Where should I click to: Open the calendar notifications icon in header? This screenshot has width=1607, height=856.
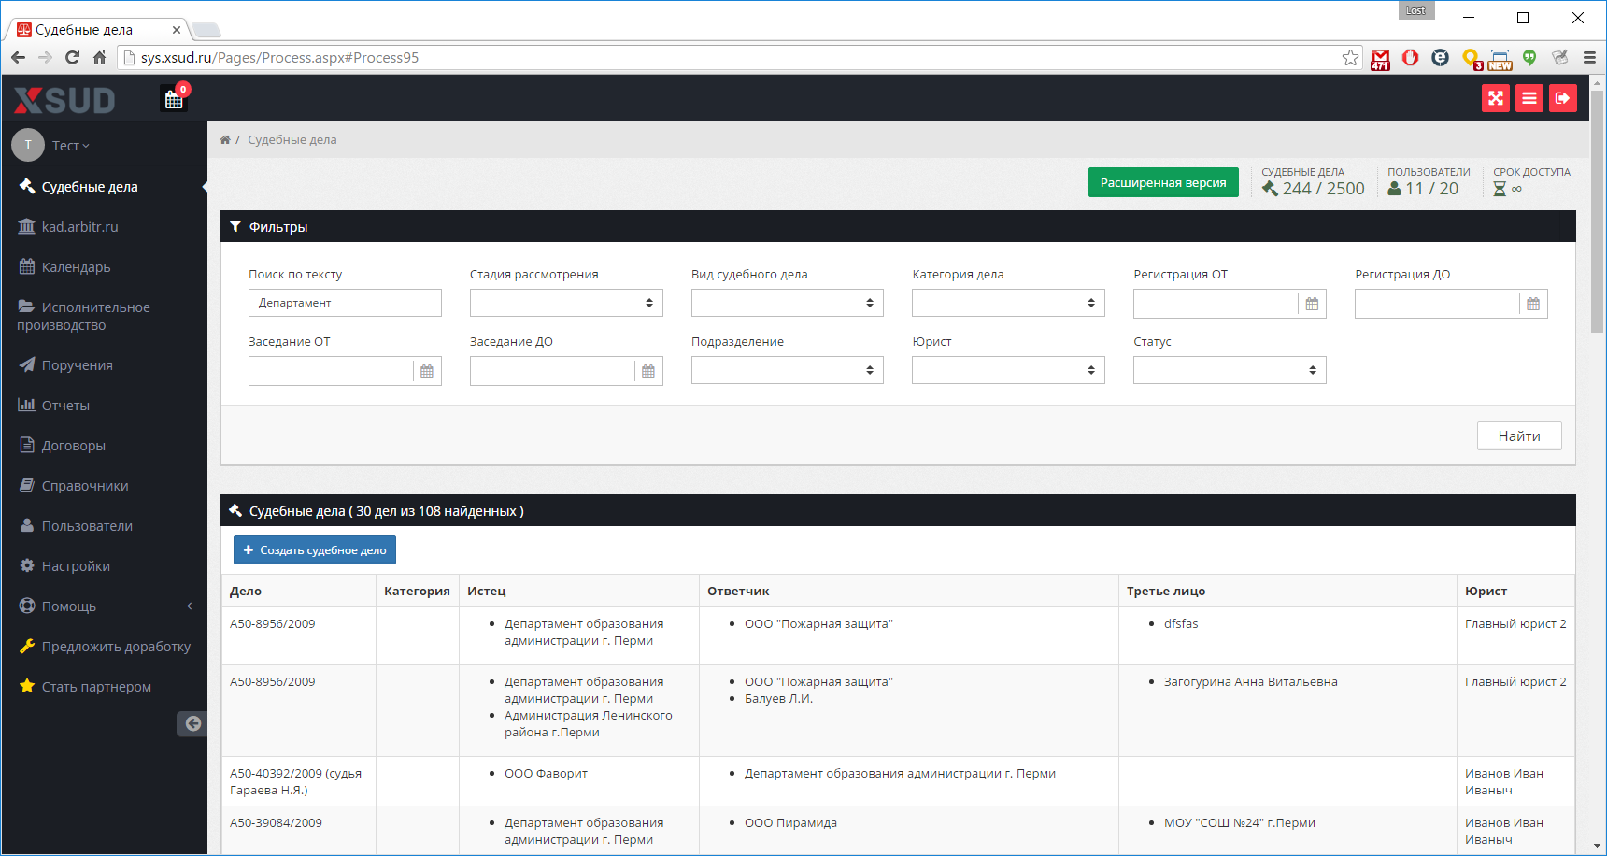click(x=174, y=98)
